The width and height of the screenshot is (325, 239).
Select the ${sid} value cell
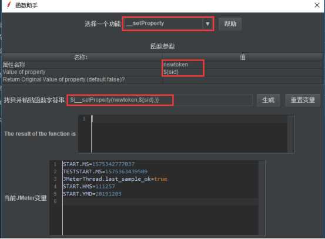point(243,72)
